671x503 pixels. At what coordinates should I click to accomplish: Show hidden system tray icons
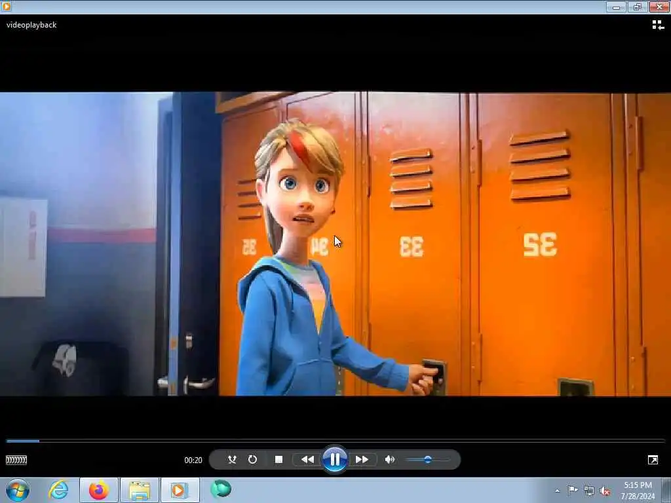click(557, 491)
